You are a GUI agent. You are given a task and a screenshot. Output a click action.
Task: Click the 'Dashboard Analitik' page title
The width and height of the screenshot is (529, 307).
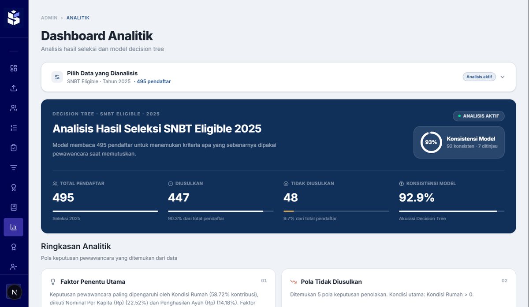coord(97,36)
